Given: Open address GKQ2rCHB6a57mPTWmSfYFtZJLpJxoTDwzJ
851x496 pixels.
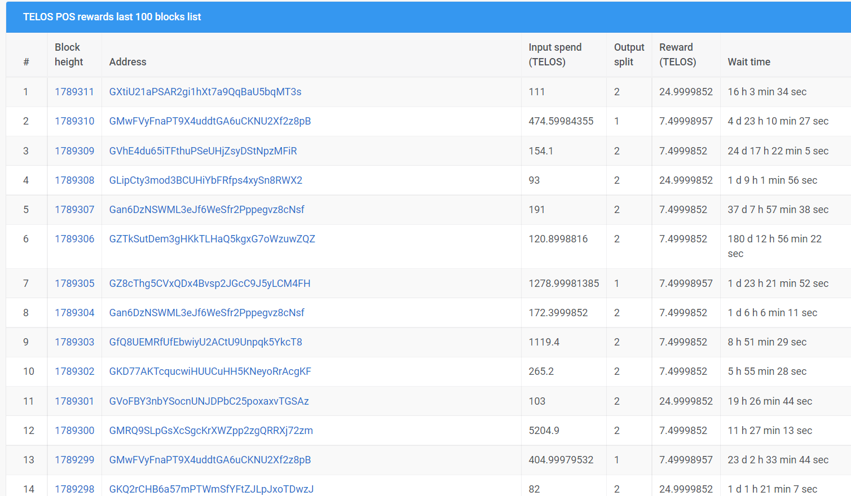Looking at the screenshot, I should tap(211, 489).
